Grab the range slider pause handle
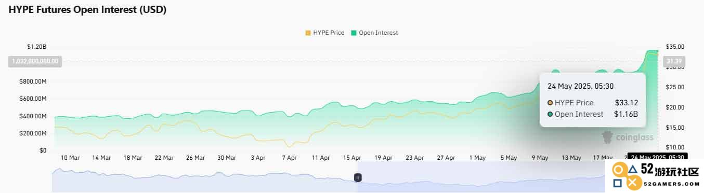The image size is (704, 193). pyautogui.click(x=358, y=177)
